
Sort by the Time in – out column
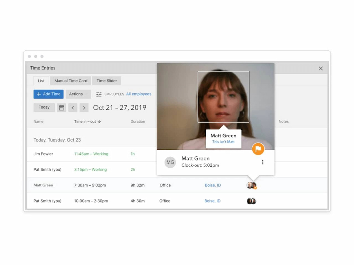[87, 121]
